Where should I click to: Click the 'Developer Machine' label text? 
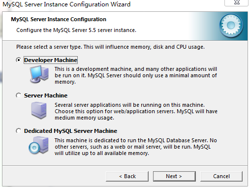[x=51, y=60]
